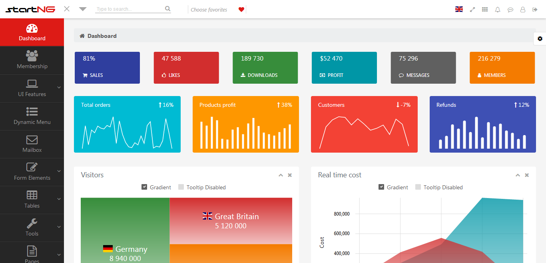The height and width of the screenshot is (263, 546).
Task: Open the chat messages icon in header
Action: (x=510, y=10)
